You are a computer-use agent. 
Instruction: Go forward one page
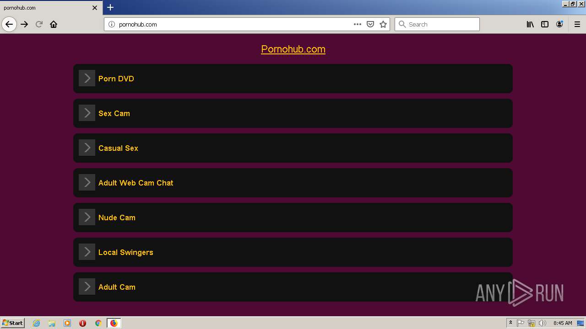[24, 24]
